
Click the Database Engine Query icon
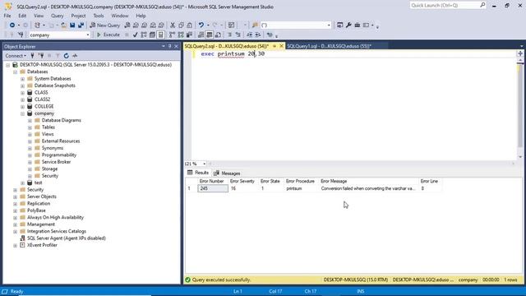[127, 25]
